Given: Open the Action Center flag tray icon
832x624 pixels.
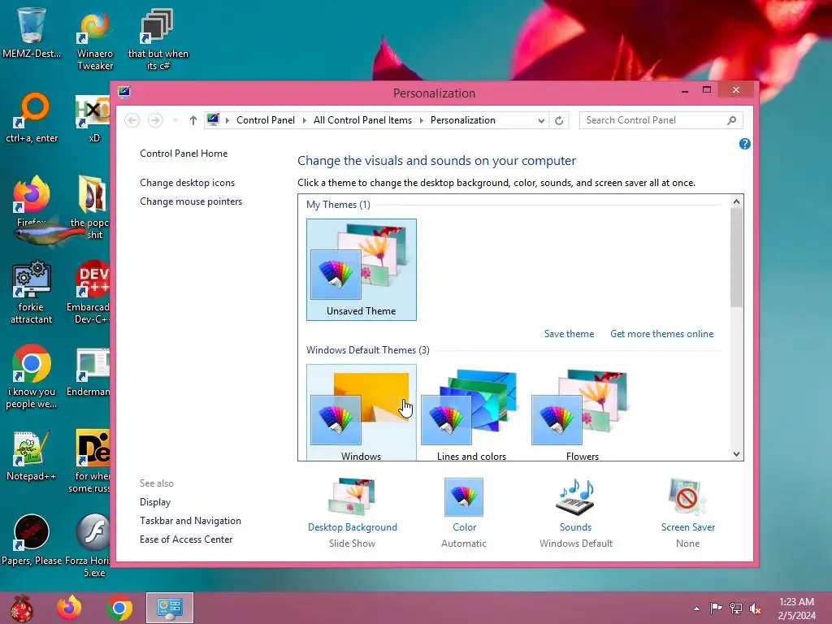Looking at the screenshot, I should (x=716, y=609).
